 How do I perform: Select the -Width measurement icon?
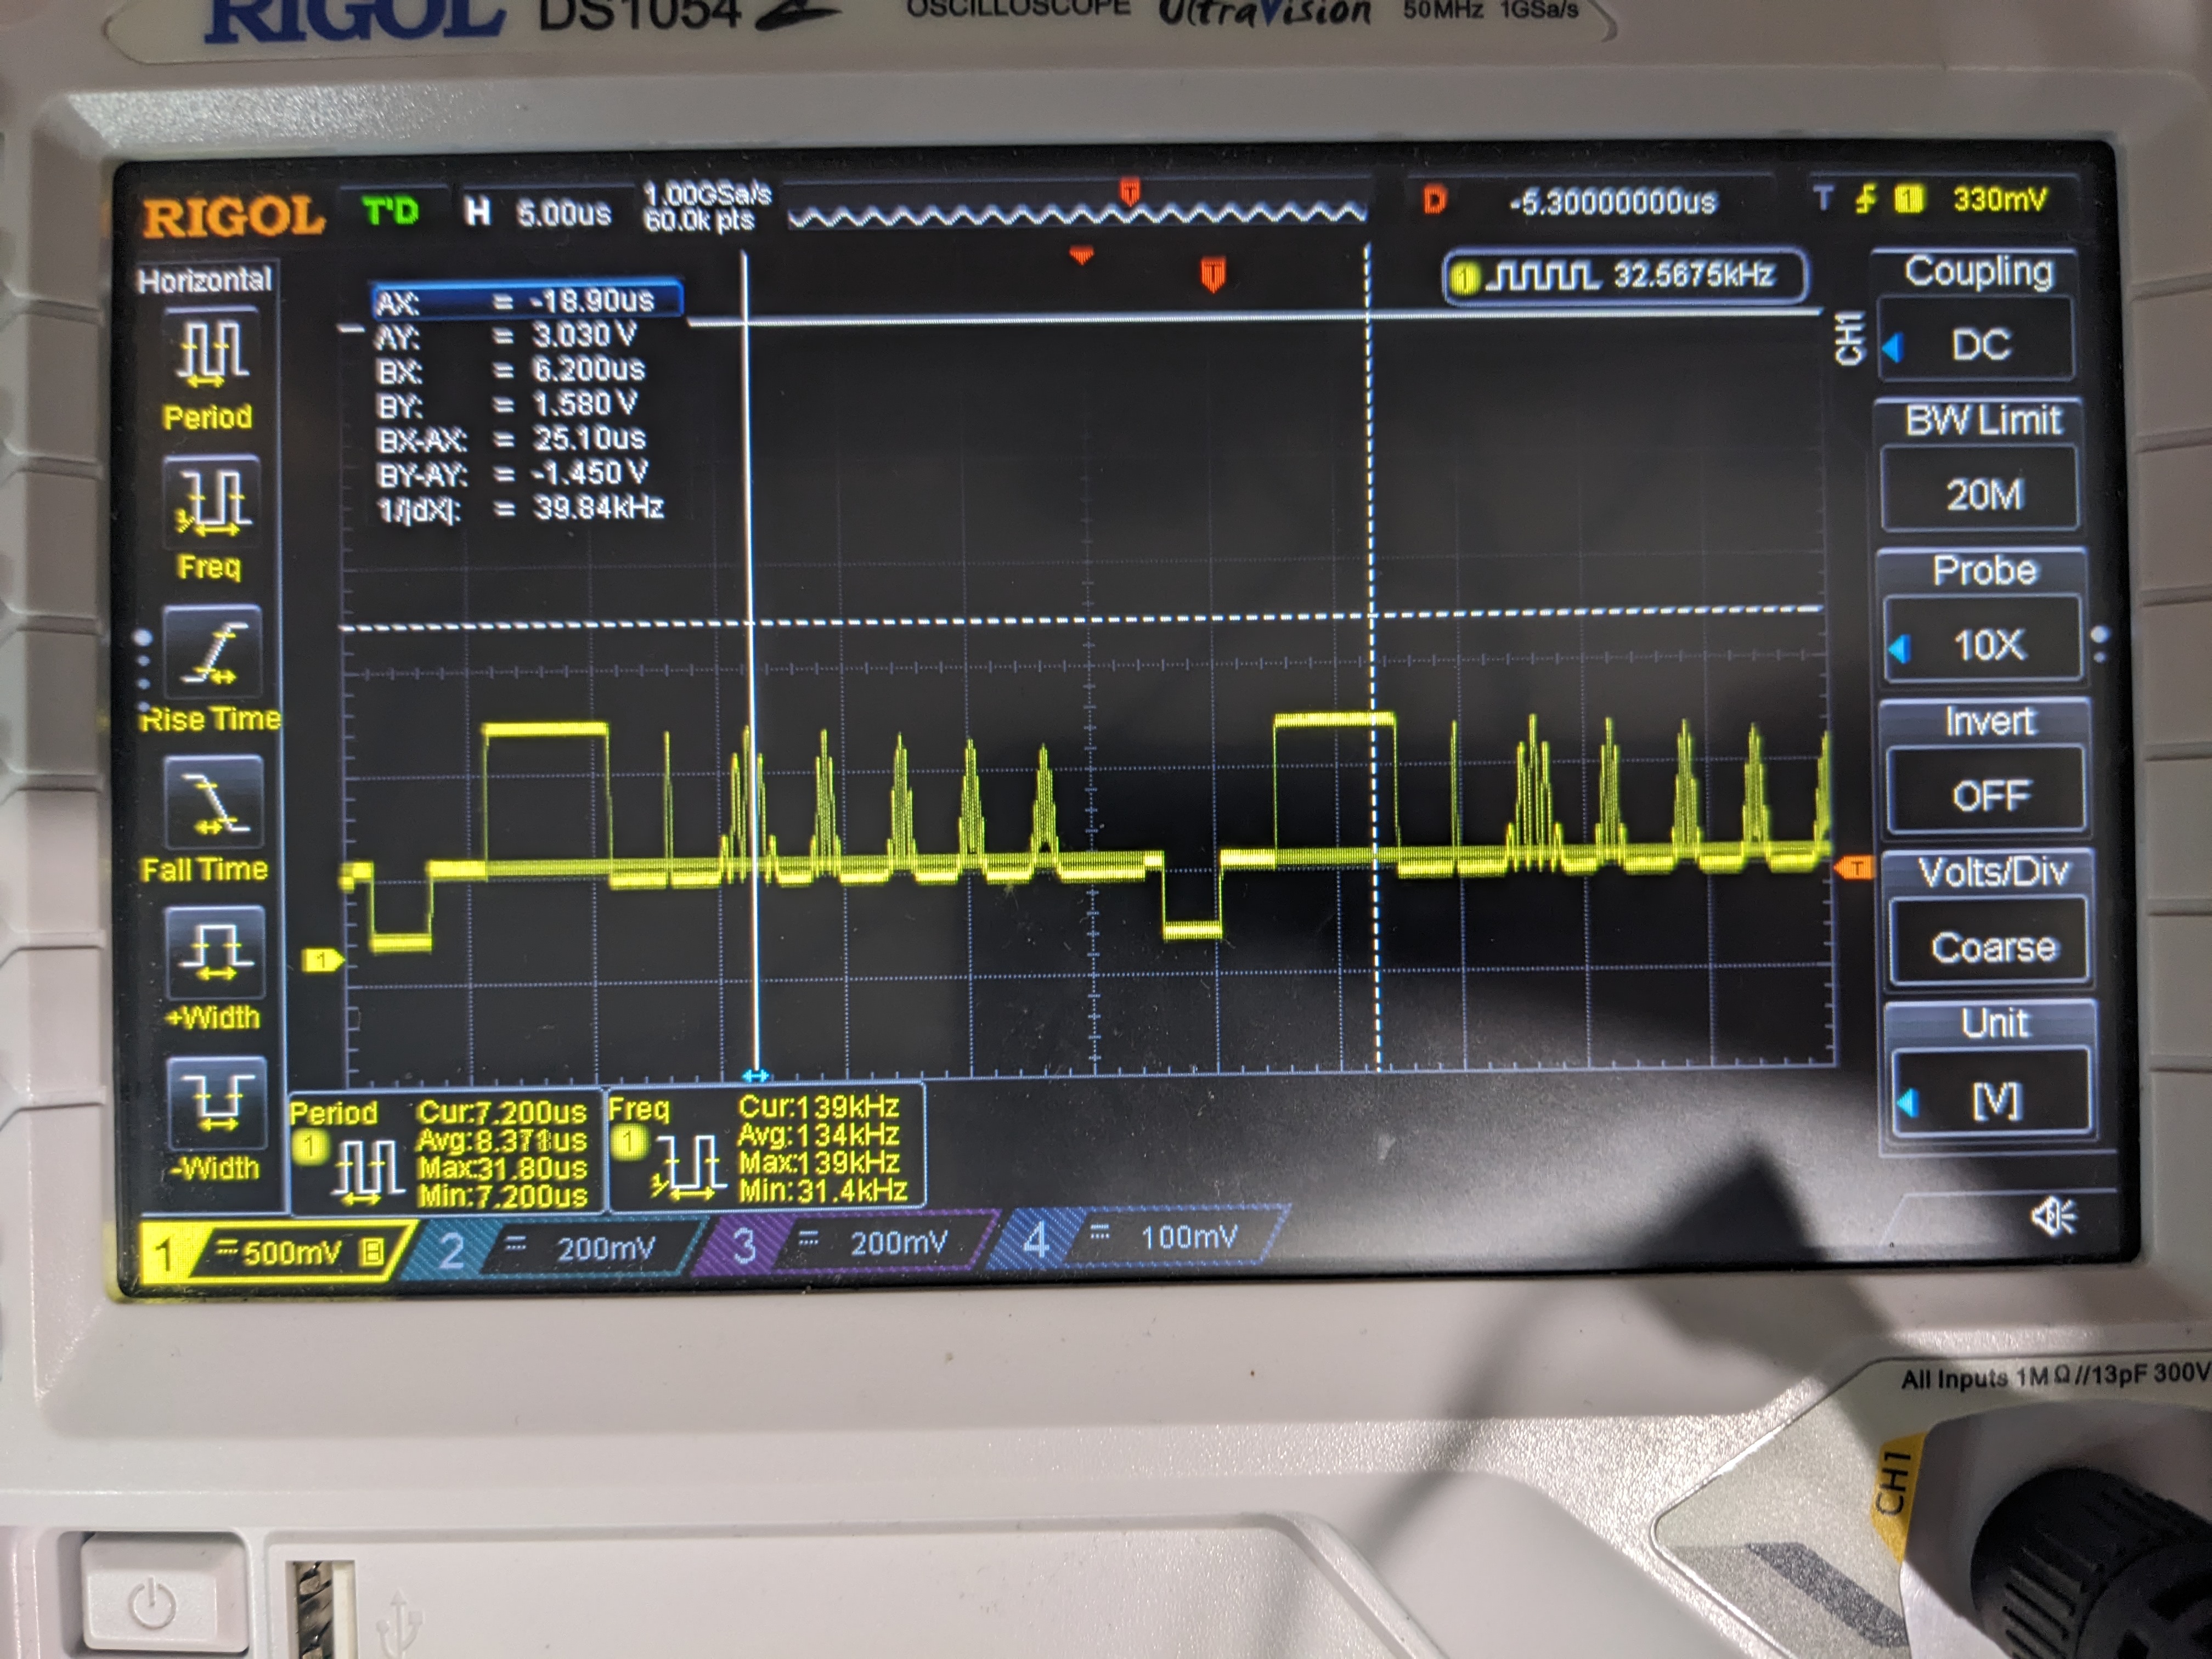[x=216, y=1102]
